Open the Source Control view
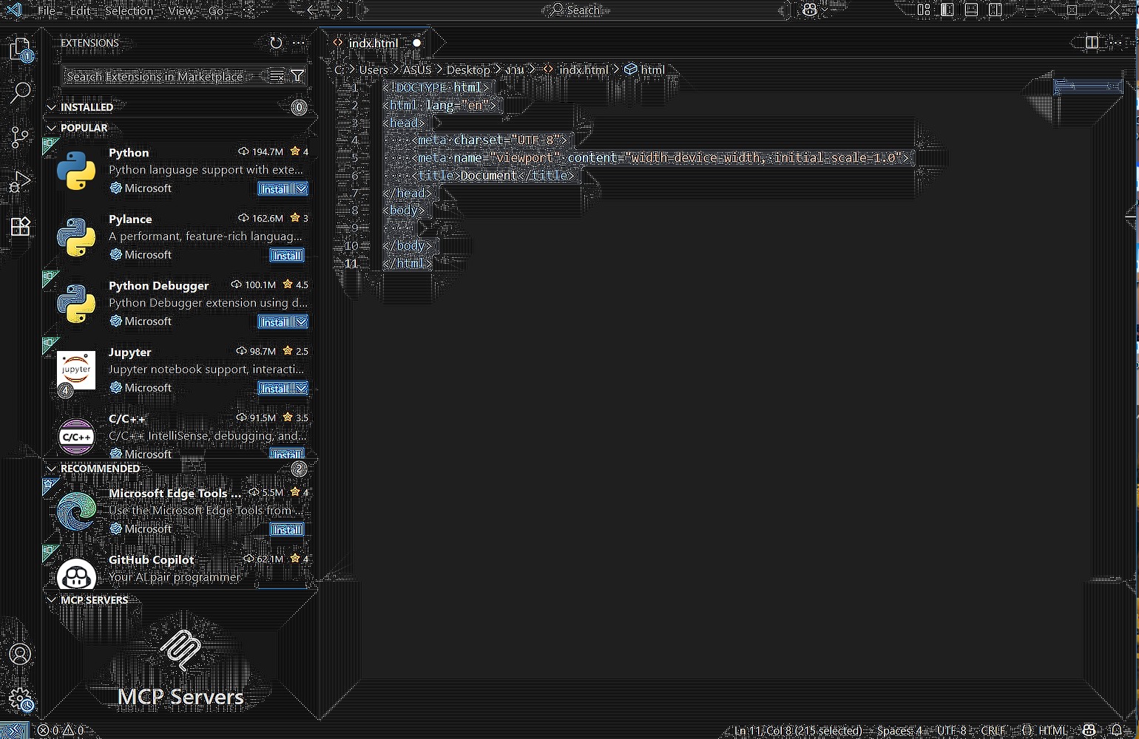The height and width of the screenshot is (739, 1139). [20, 137]
